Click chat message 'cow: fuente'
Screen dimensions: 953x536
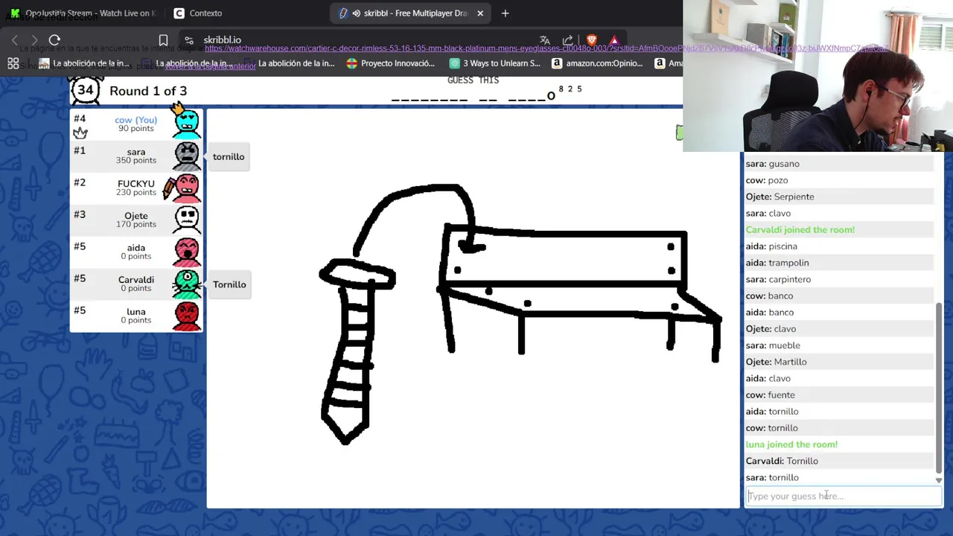770,395
